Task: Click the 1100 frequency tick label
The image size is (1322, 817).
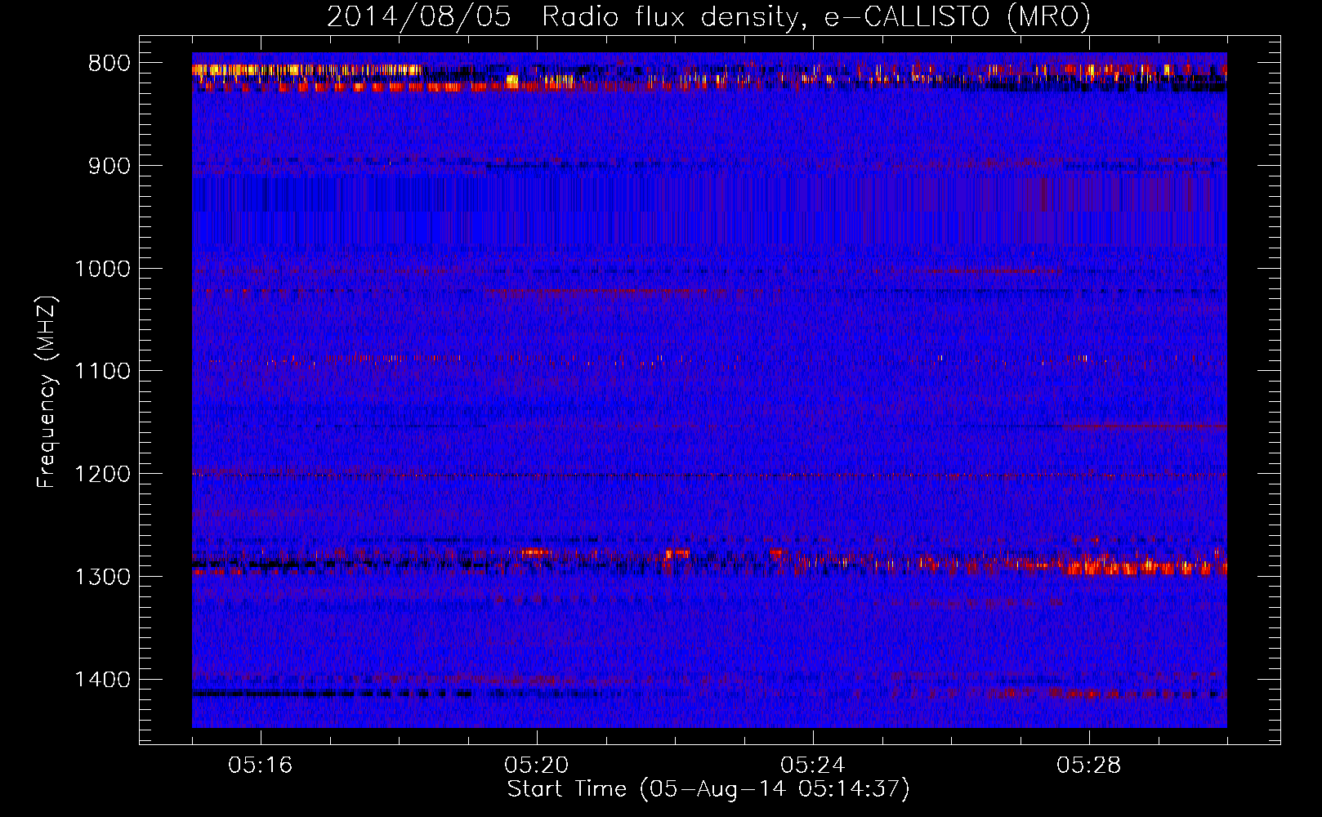Action: [102, 372]
